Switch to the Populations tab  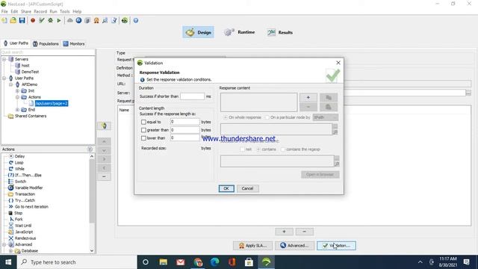(46, 43)
